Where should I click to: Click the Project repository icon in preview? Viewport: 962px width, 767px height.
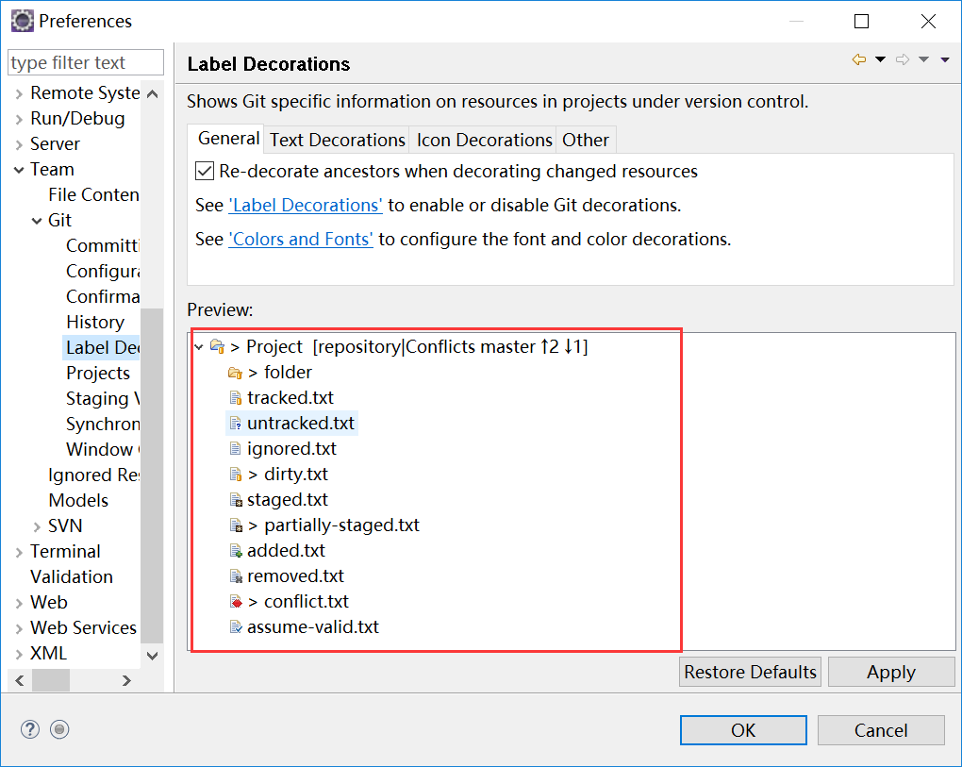[217, 346]
